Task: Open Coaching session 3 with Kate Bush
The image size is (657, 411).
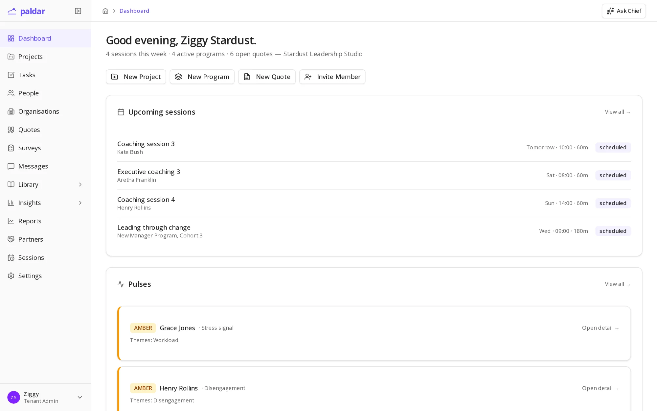Action: pos(374,148)
